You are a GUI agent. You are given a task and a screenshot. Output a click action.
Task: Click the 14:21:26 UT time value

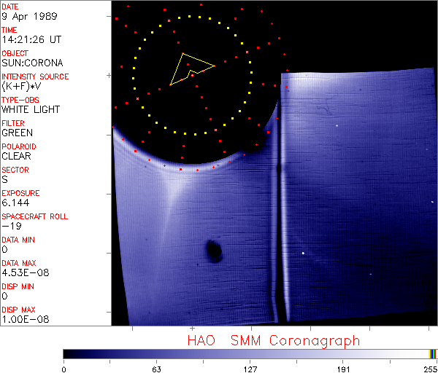coord(31,39)
